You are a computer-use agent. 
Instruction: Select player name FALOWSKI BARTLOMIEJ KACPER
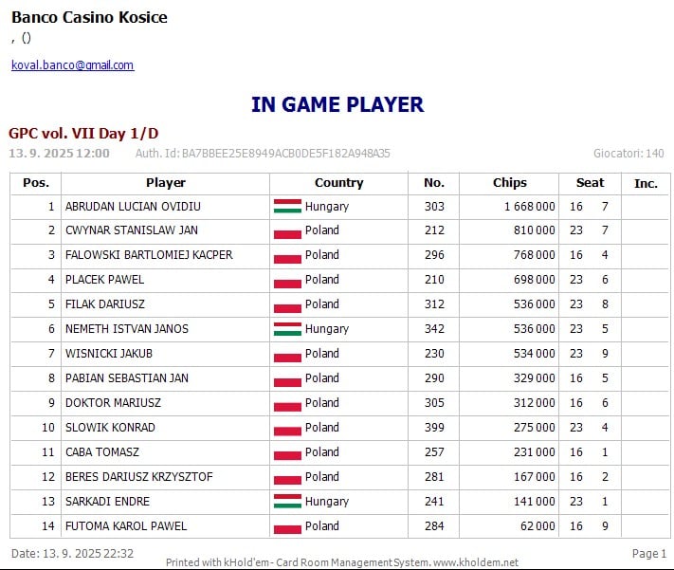[149, 255]
